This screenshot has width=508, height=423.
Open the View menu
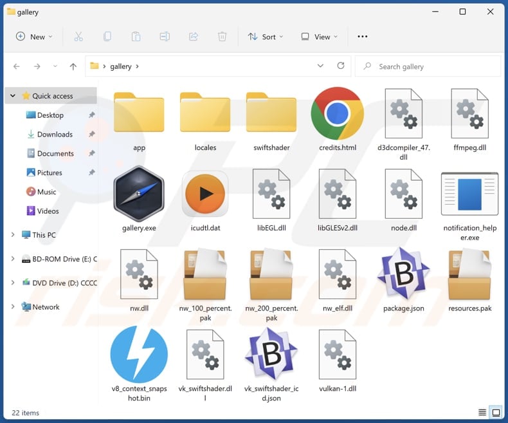pyautogui.click(x=320, y=37)
